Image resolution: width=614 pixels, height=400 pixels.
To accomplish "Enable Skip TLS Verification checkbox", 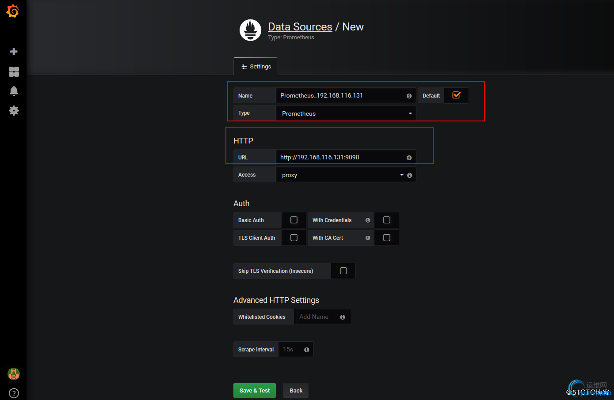I will click(x=343, y=271).
